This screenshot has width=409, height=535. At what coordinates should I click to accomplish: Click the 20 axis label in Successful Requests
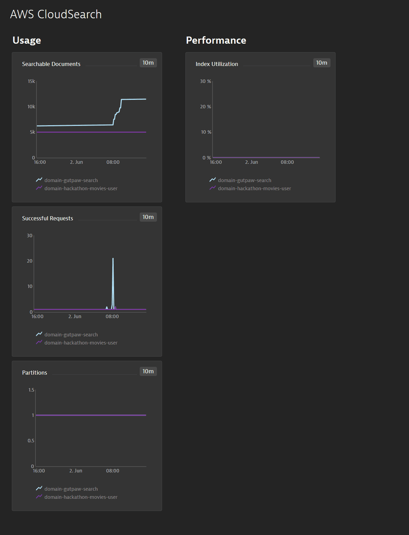point(30,261)
